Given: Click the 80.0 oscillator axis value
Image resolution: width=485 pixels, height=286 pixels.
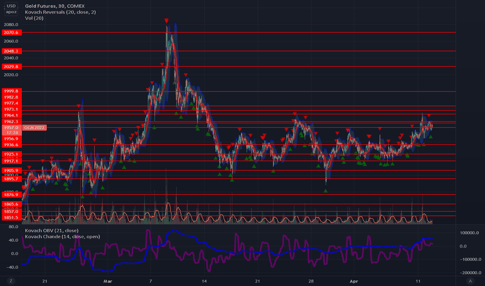Looking at the screenshot, I should tap(14, 227).
